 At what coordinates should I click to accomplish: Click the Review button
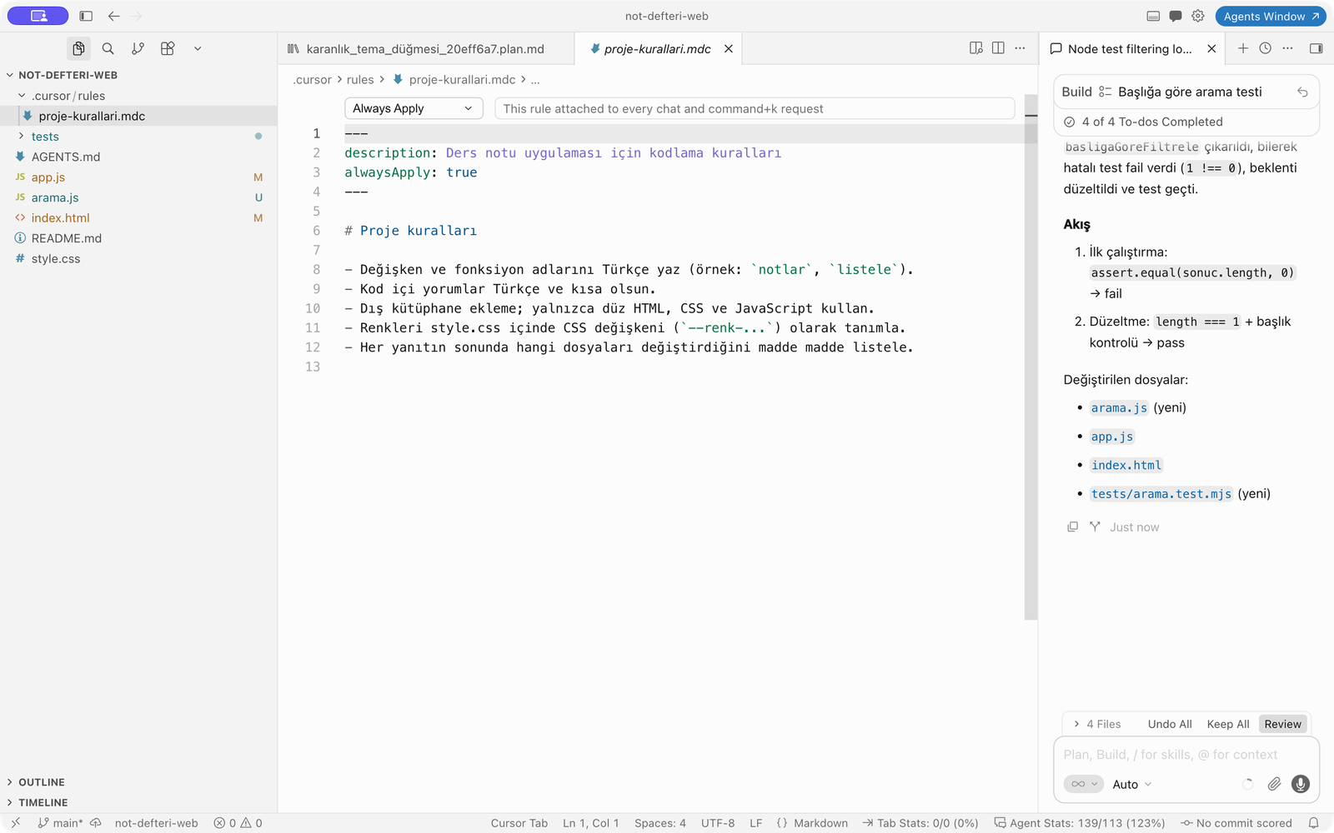(x=1282, y=724)
